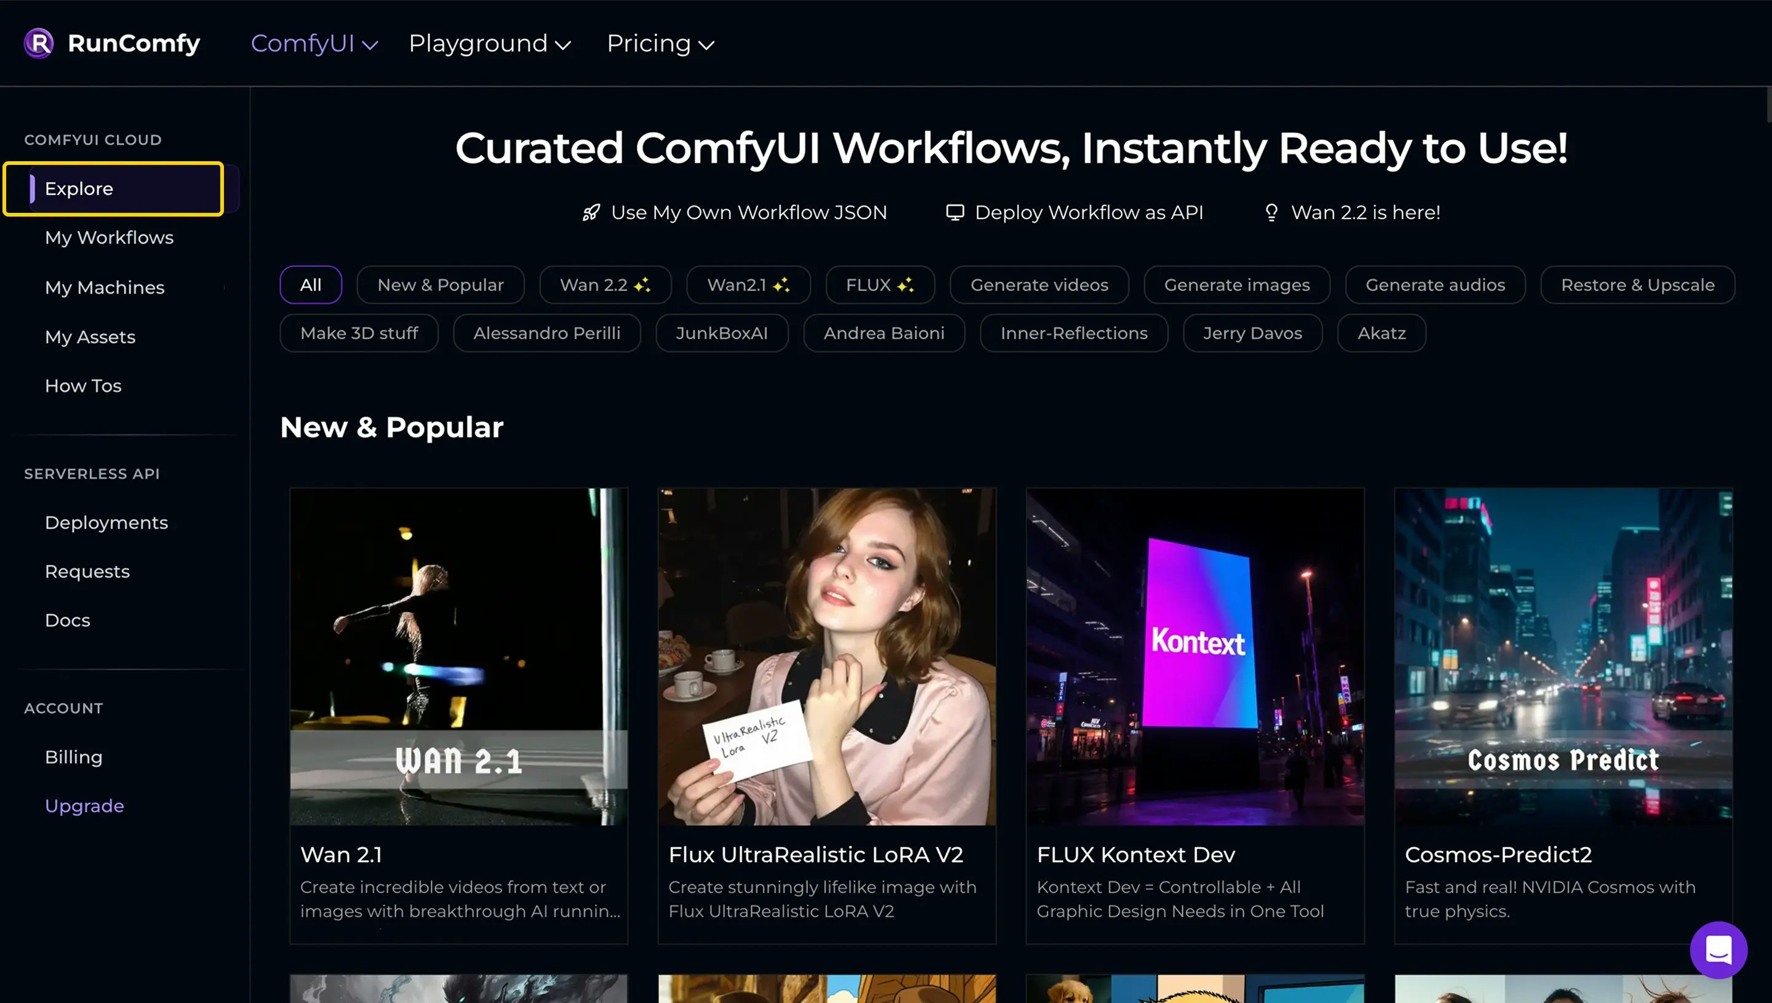Filter by JunkBoxAI
Screen dimensions: 1772x1003
tap(722, 333)
